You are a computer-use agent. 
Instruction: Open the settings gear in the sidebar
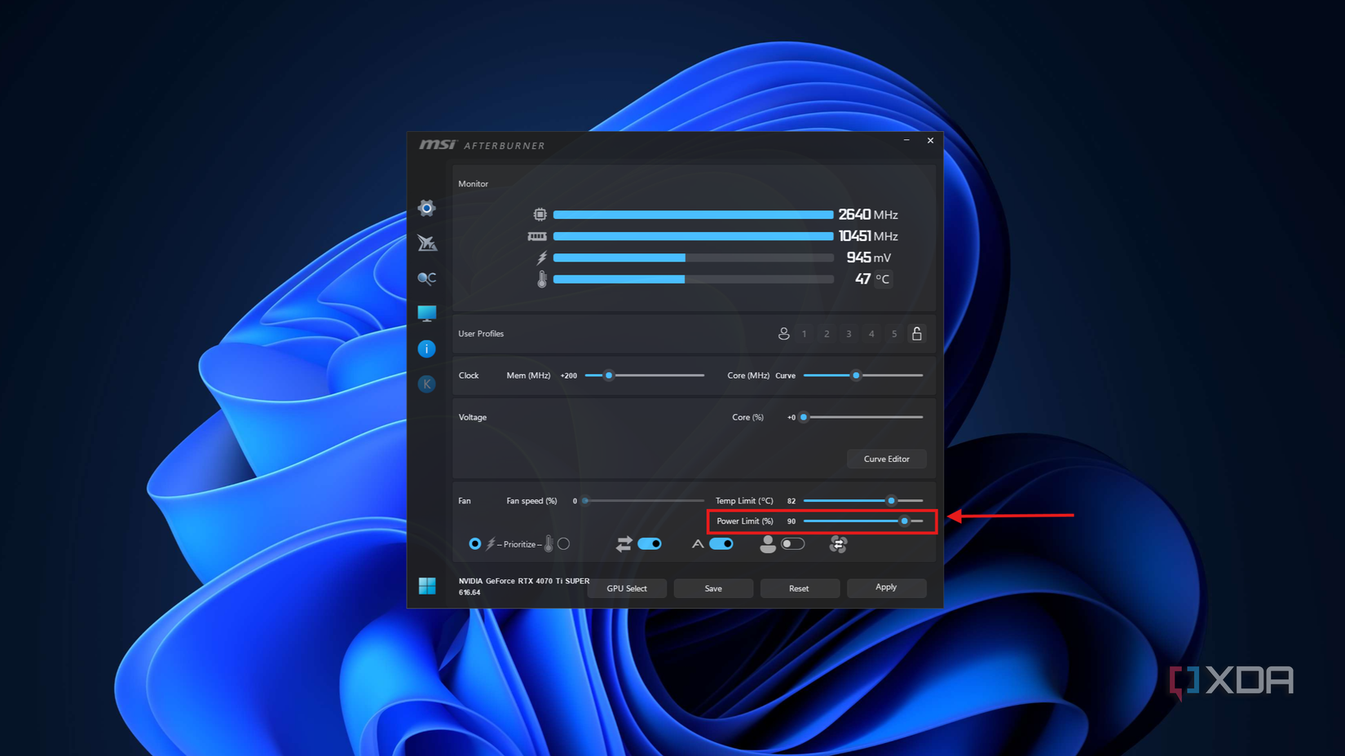(x=426, y=209)
